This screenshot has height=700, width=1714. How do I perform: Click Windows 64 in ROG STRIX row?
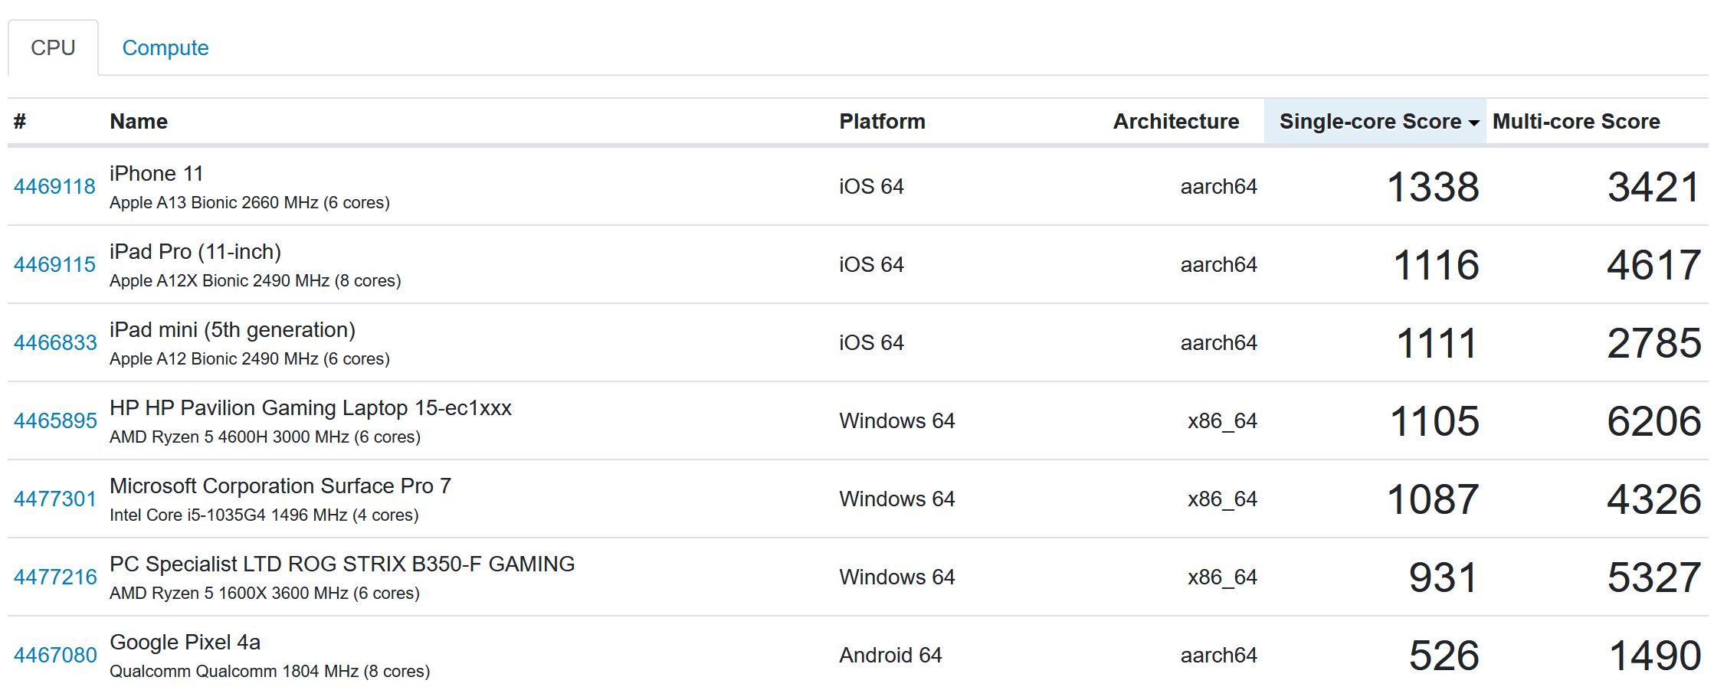pyautogui.click(x=896, y=577)
